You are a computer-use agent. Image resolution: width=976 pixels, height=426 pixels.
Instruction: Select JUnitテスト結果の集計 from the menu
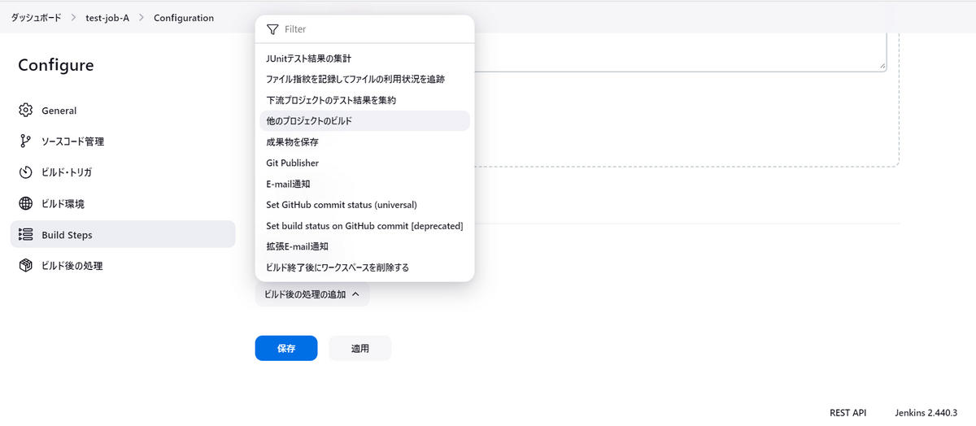pyautogui.click(x=364, y=58)
